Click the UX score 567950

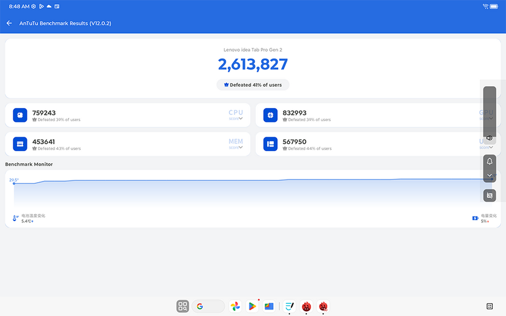(294, 141)
